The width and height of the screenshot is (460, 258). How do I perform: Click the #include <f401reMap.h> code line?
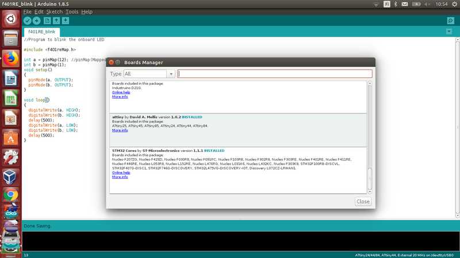pyautogui.click(x=49, y=49)
